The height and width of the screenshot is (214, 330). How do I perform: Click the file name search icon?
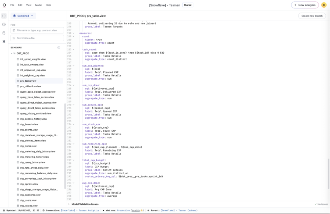(x=14, y=30)
